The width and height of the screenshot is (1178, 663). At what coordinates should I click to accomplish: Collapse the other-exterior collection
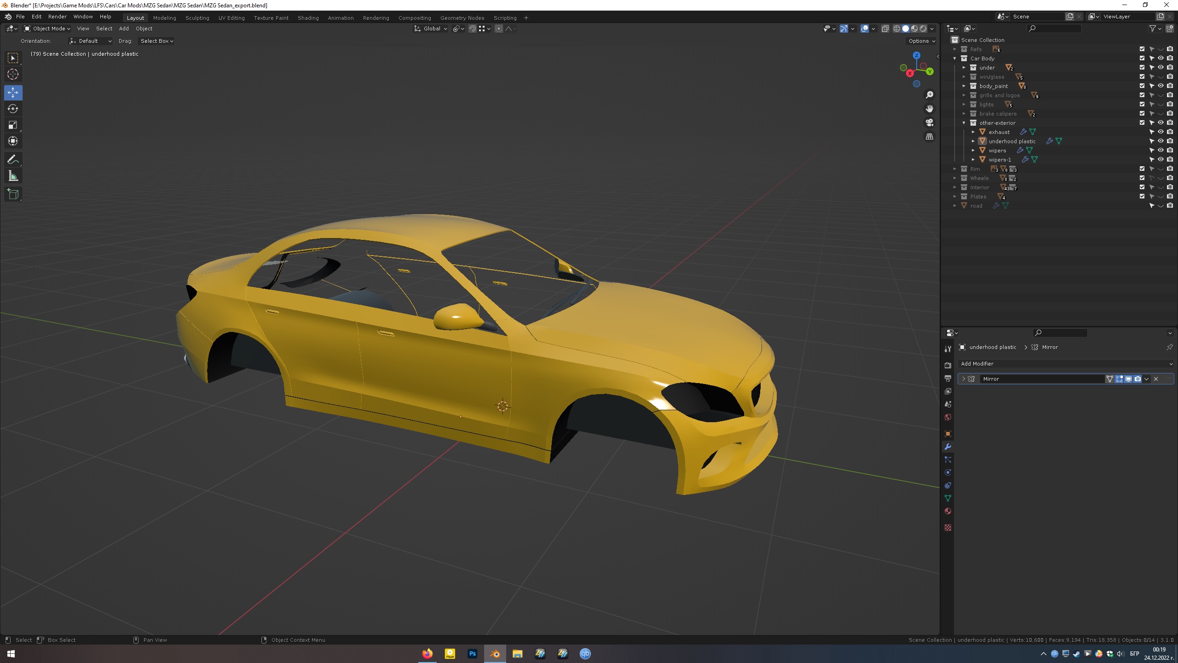click(964, 123)
